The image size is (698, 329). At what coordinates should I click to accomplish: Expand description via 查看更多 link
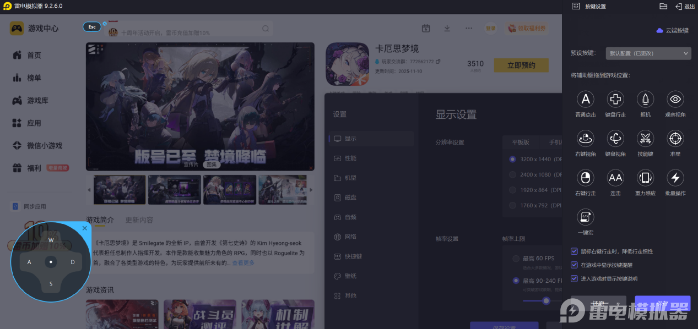point(244,263)
